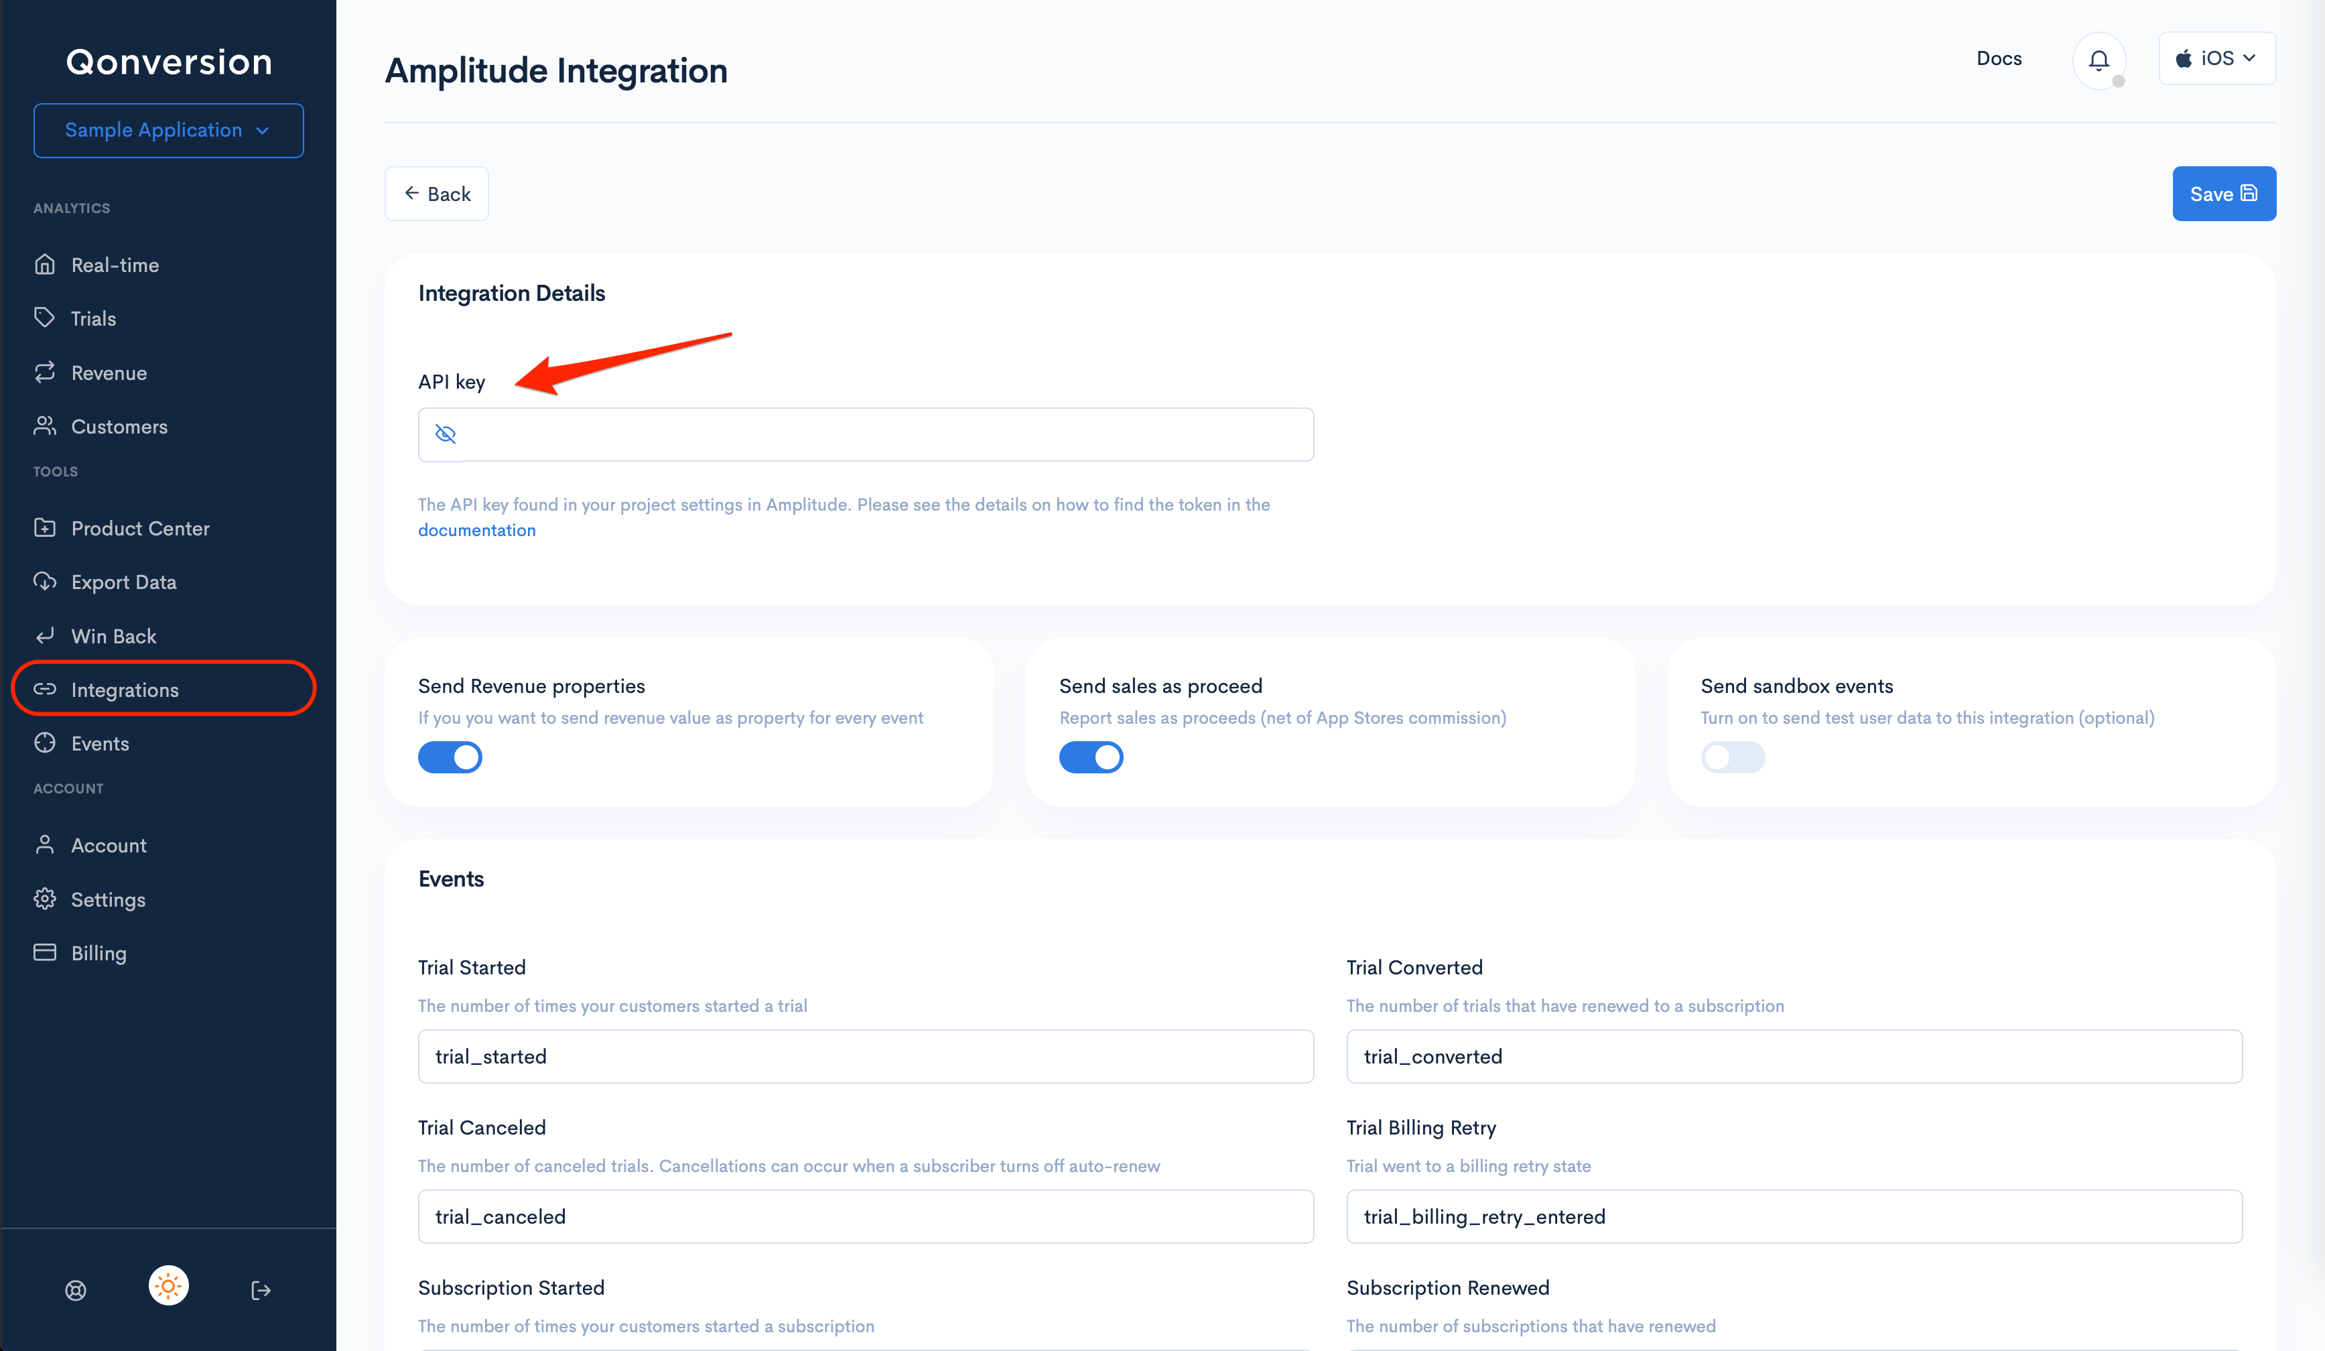Select Integrations in sidebar
The width and height of the screenshot is (2325, 1351).
pyautogui.click(x=125, y=690)
